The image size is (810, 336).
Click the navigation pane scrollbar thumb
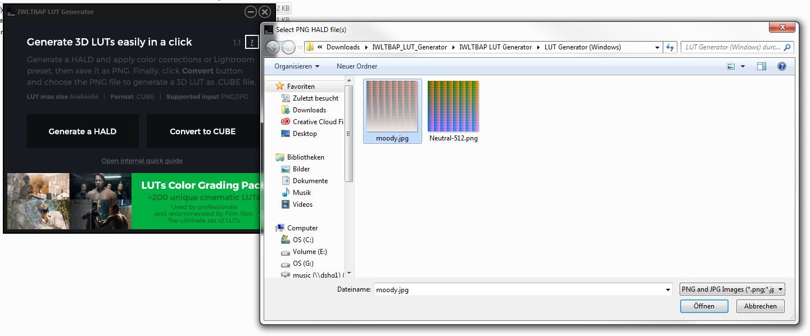349,134
